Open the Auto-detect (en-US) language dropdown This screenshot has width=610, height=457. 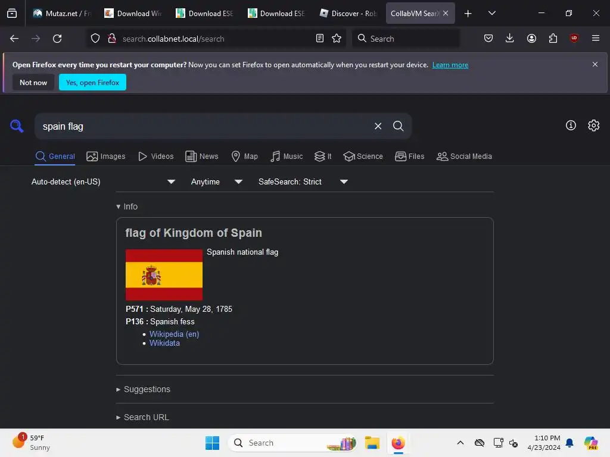click(103, 182)
